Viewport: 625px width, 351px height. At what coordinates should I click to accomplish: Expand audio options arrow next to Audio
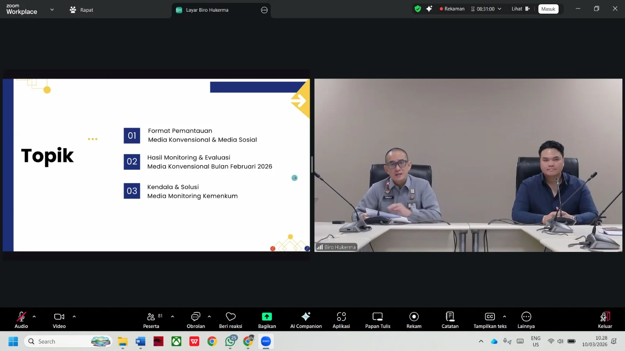pos(34,317)
